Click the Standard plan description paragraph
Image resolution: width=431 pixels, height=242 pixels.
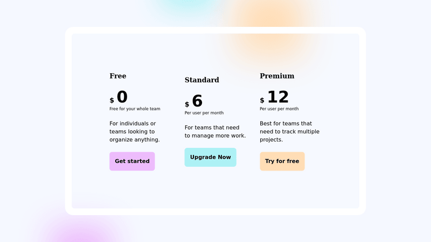click(215, 132)
